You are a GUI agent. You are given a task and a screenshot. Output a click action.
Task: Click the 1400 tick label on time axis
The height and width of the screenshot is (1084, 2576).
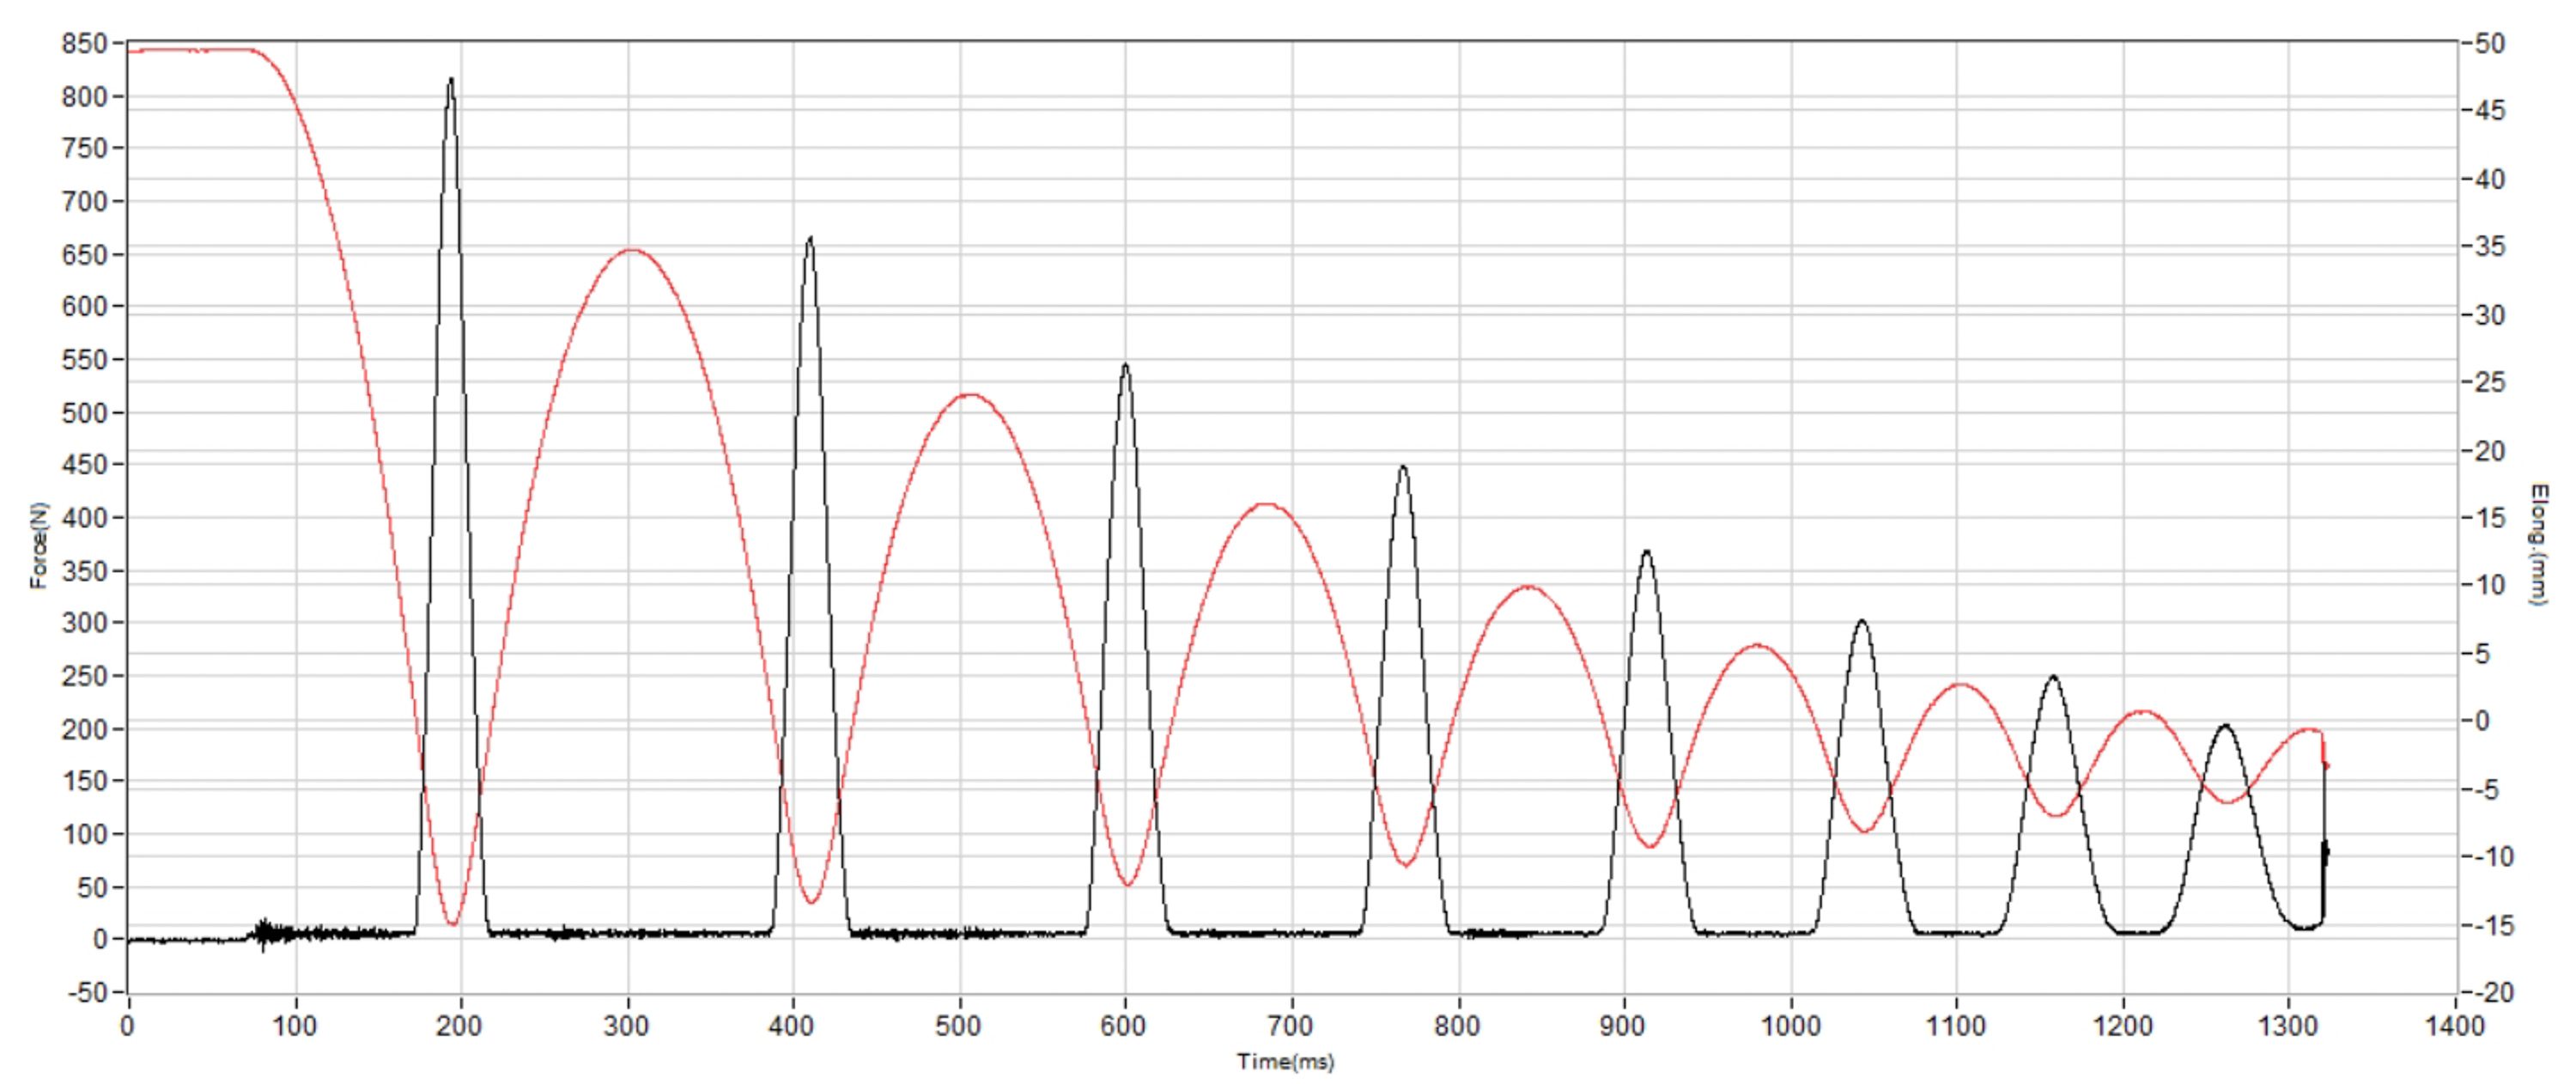point(2454,1027)
